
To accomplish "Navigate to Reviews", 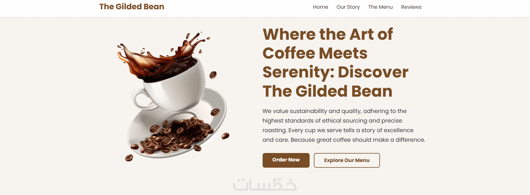I will pos(411,7).
